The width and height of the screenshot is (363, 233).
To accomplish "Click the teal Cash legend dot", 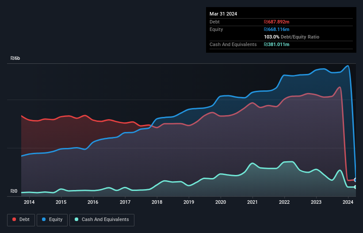I will click(x=76, y=219).
